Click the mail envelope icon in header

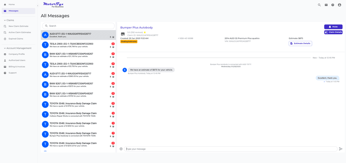326,5
